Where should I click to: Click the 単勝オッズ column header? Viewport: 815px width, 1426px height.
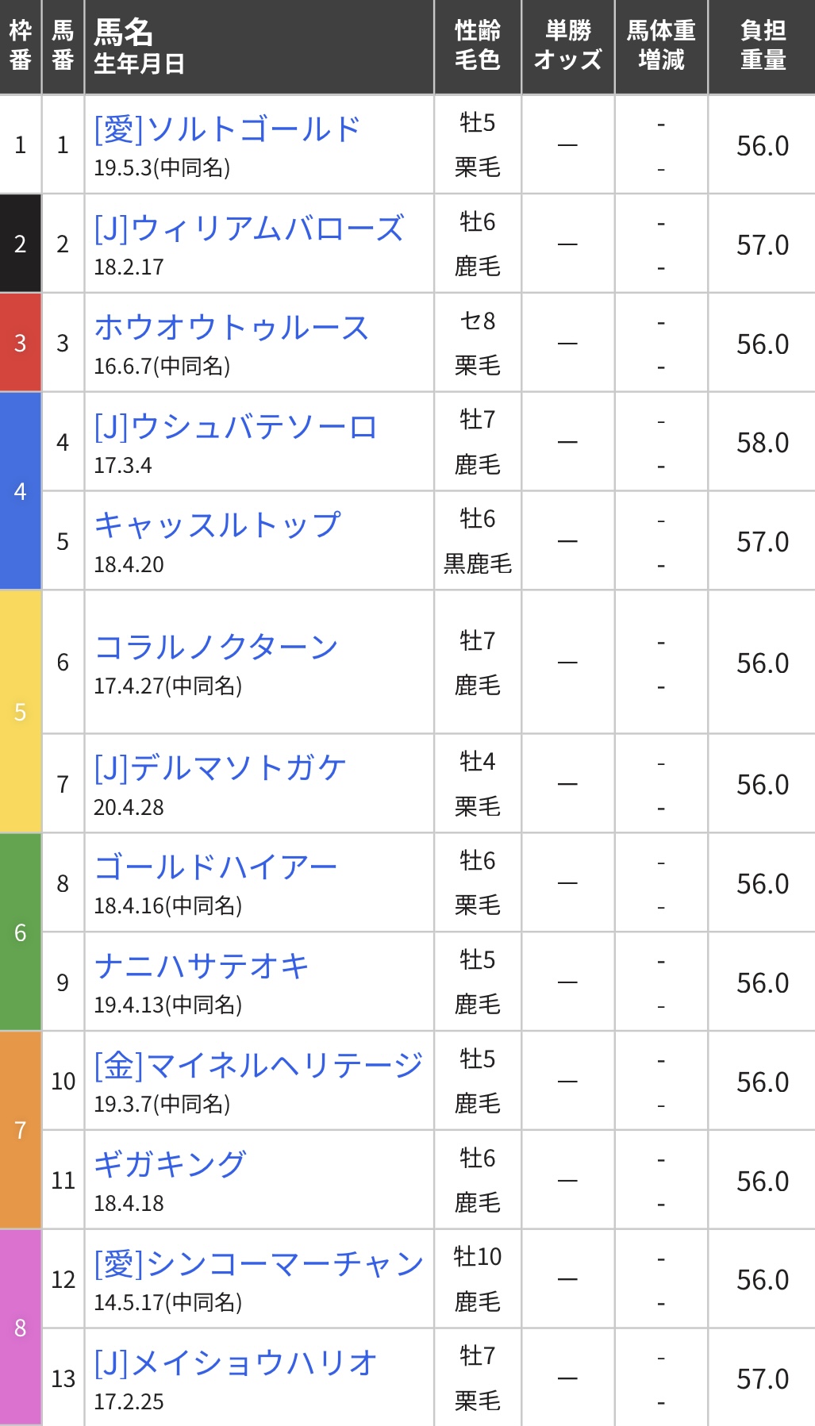point(567,46)
